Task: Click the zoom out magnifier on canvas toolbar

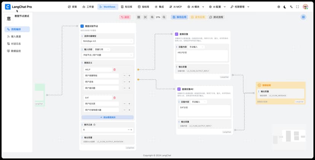Action: [164, 17]
